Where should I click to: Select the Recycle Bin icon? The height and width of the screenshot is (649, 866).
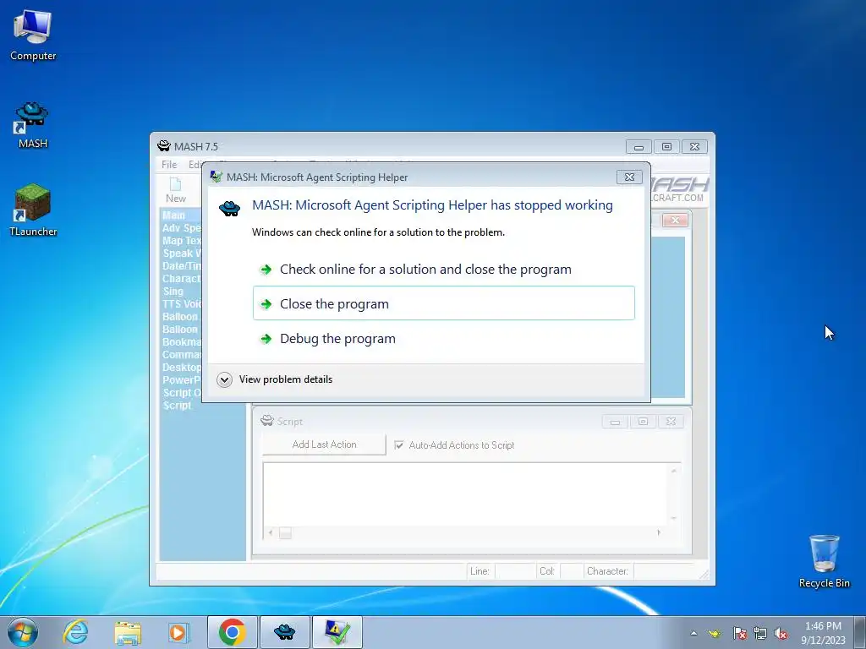[824, 561]
